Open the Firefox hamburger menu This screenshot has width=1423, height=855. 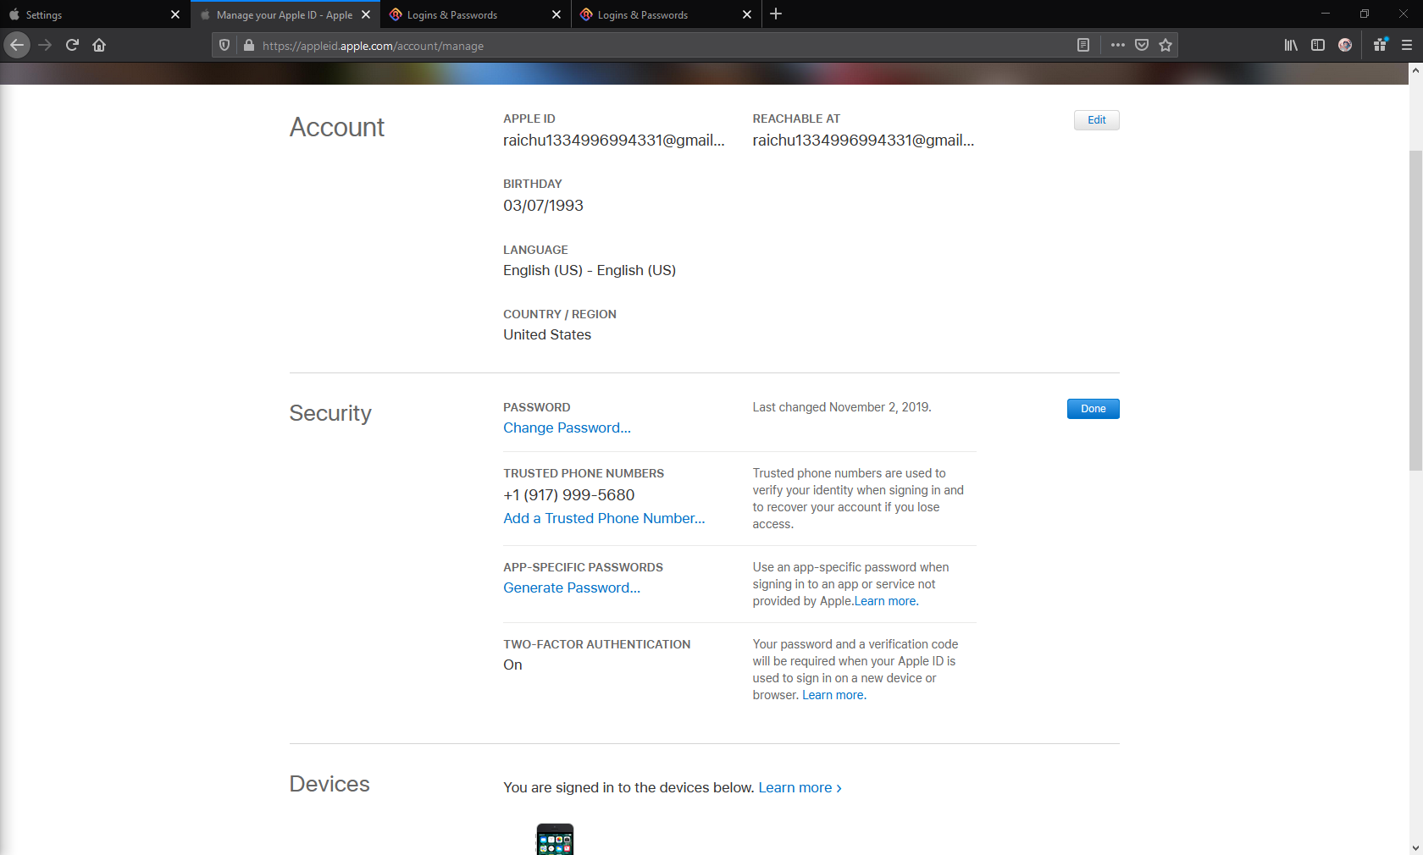point(1407,45)
